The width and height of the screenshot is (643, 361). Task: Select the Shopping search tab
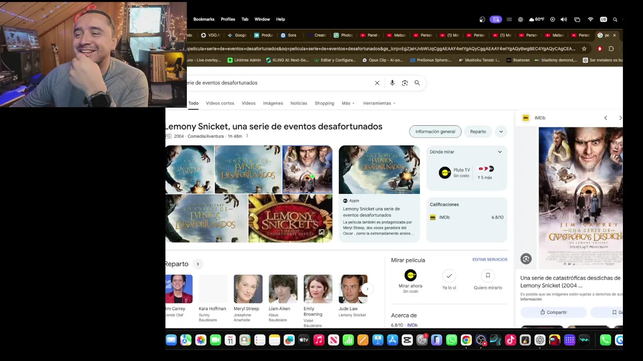point(325,103)
